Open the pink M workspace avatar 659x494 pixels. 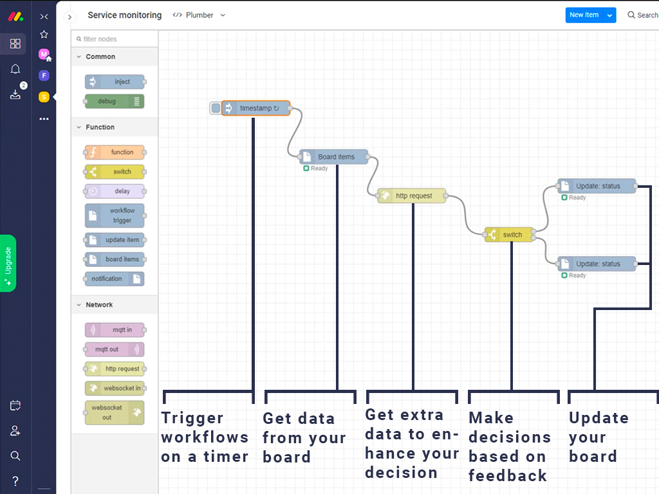coord(44,54)
